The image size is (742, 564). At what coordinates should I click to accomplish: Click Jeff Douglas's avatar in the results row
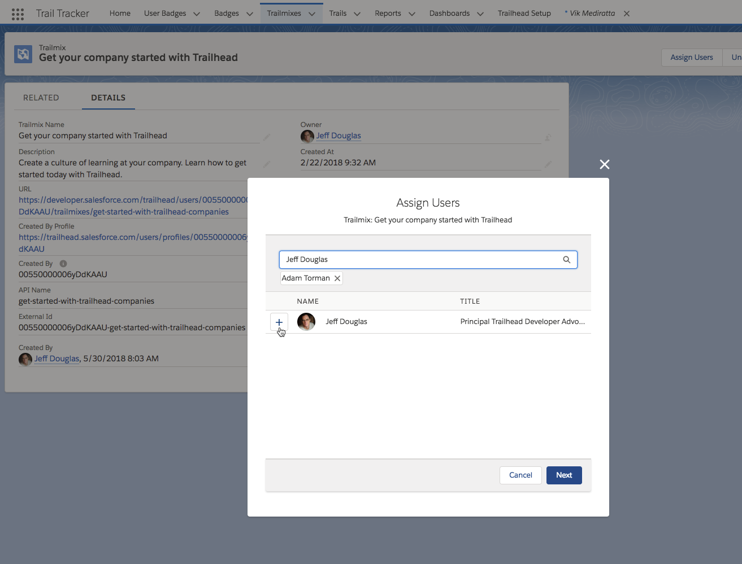tap(306, 321)
